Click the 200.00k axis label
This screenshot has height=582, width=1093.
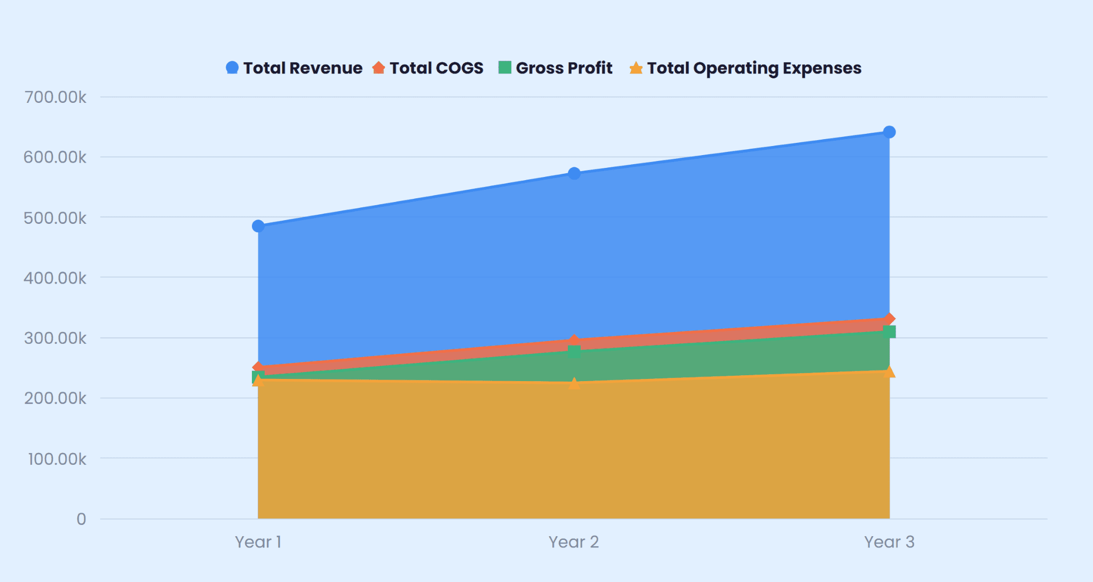coord(55,398)
